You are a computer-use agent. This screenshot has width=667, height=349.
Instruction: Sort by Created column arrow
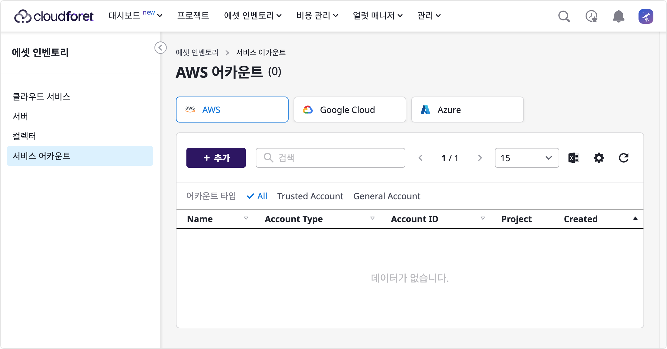(635, 218)
